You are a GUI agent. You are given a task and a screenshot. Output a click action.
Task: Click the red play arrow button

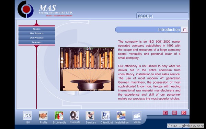click(165, 113)
